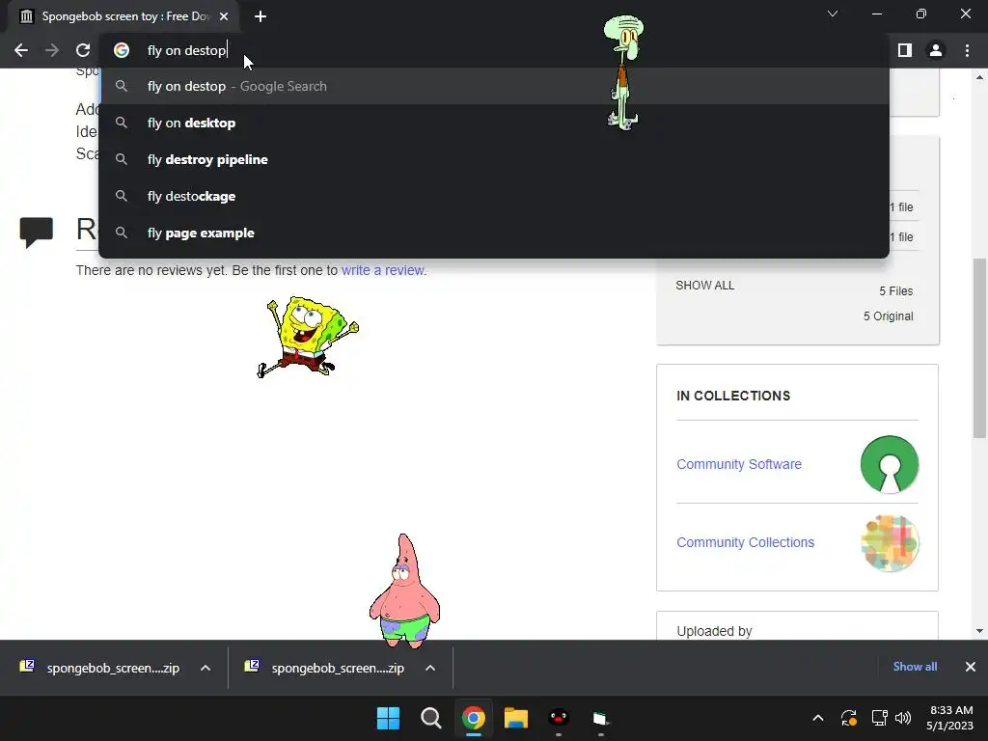This screenshot has height=741, width=988.
Task: Click the scrollbar up arrow
Action: 979,77
